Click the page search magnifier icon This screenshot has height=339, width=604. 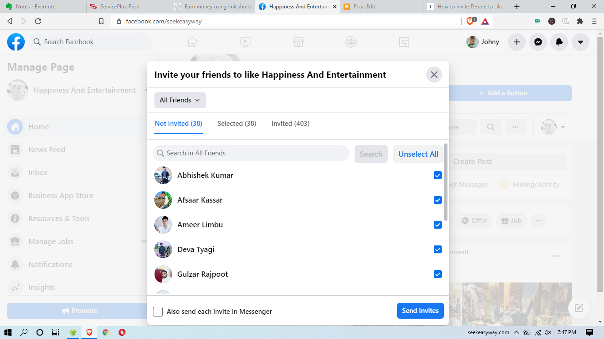coord(491,127)
